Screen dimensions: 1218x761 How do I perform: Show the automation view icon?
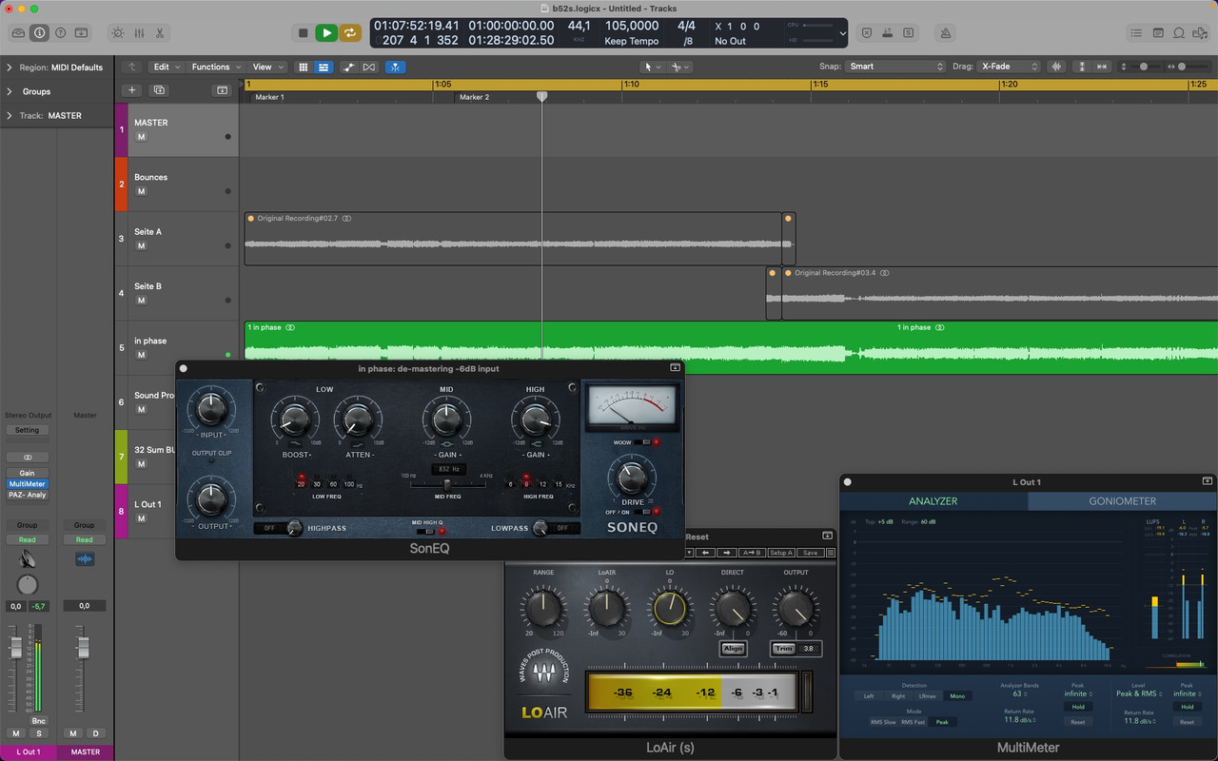348,67
